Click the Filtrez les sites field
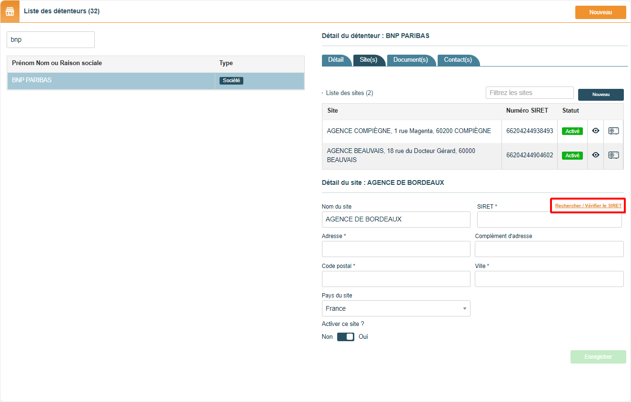Image resolution: width=631 pixels, height=402 pixels. click(x=530, y=93)
